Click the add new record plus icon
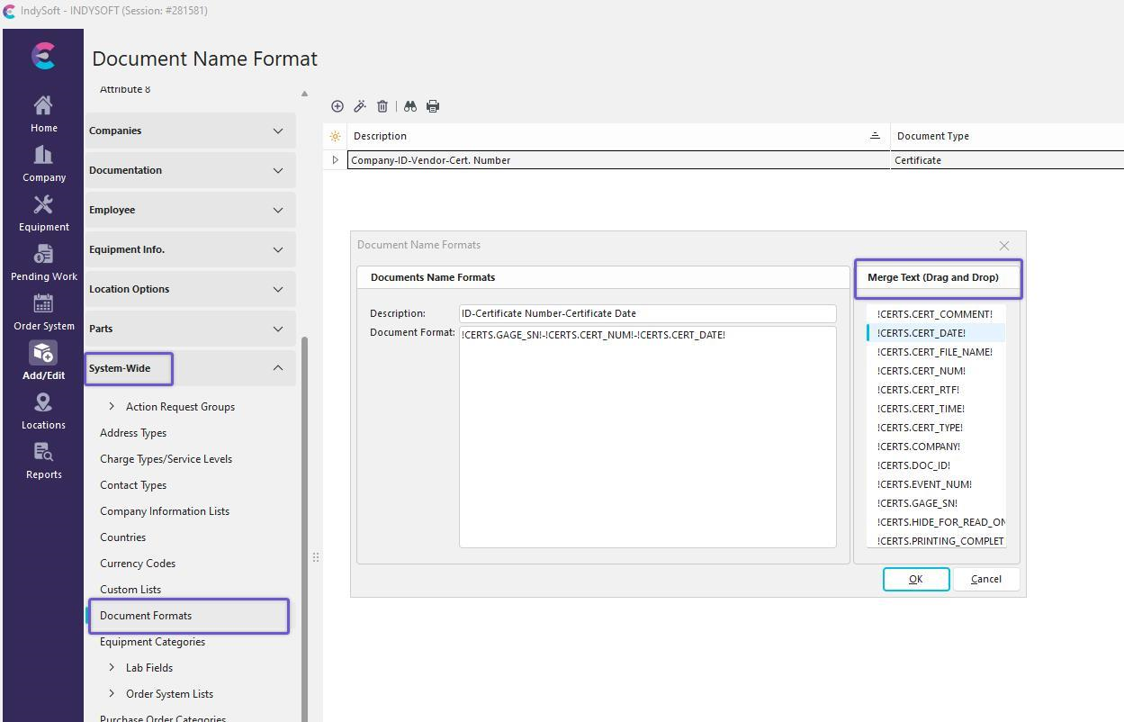Image resolution: width=1124 pixels, height=722 pixels. tap(337, 106)
